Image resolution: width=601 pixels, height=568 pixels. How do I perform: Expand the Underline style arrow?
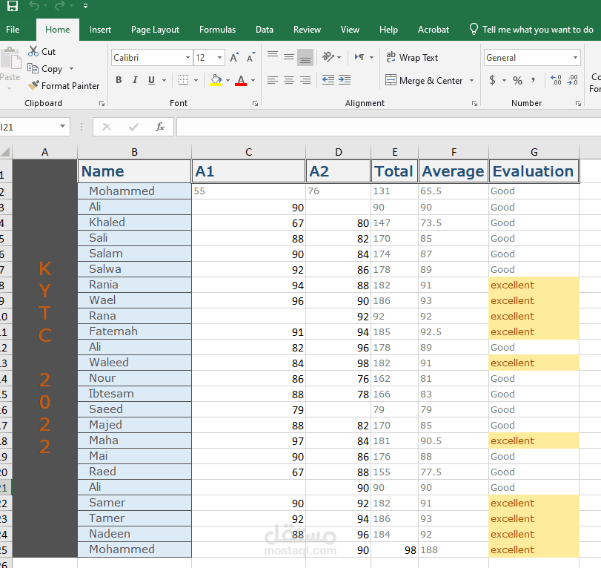click(164, 81)
